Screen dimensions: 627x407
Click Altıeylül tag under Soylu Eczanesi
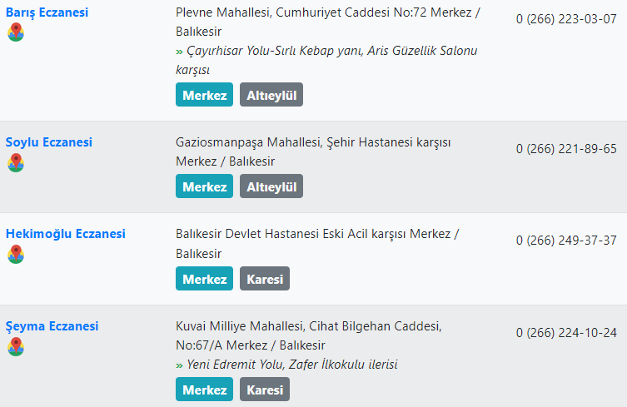click(x=271, y=186)
